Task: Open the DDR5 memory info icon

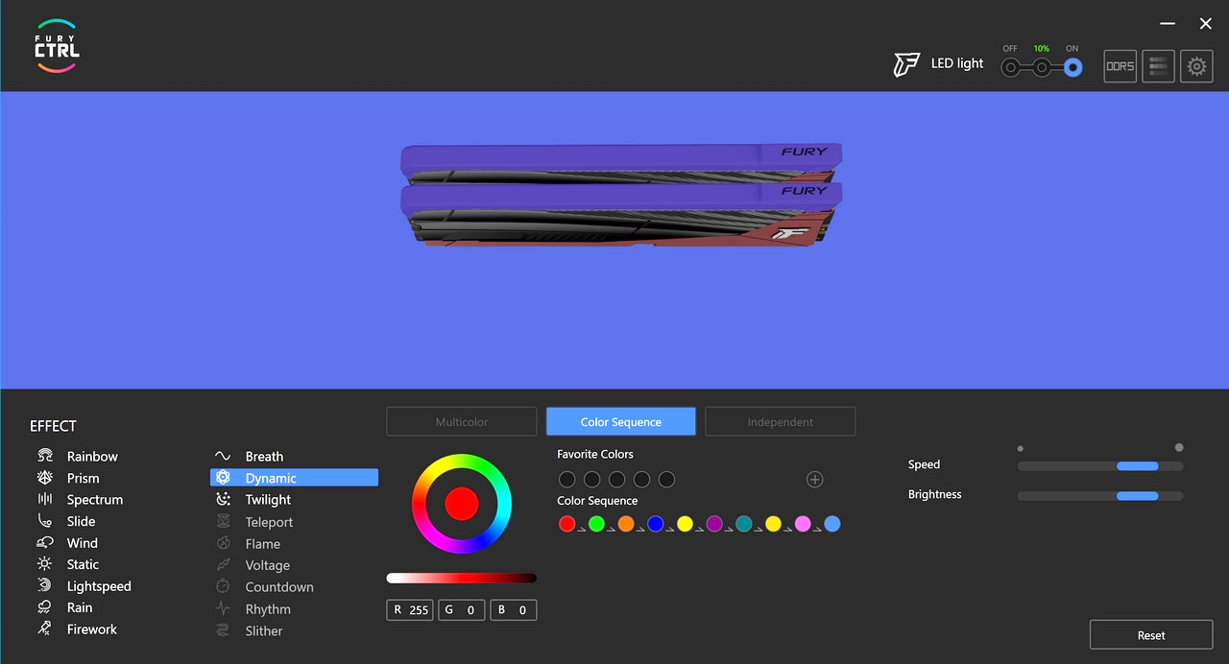Action: [1121, 66]
